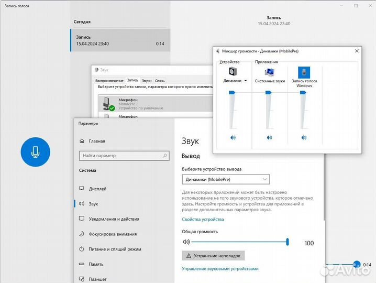The image size is (376, 283).
Task: Click the Динамики device icon in mixer
Action: coord(232,71)
